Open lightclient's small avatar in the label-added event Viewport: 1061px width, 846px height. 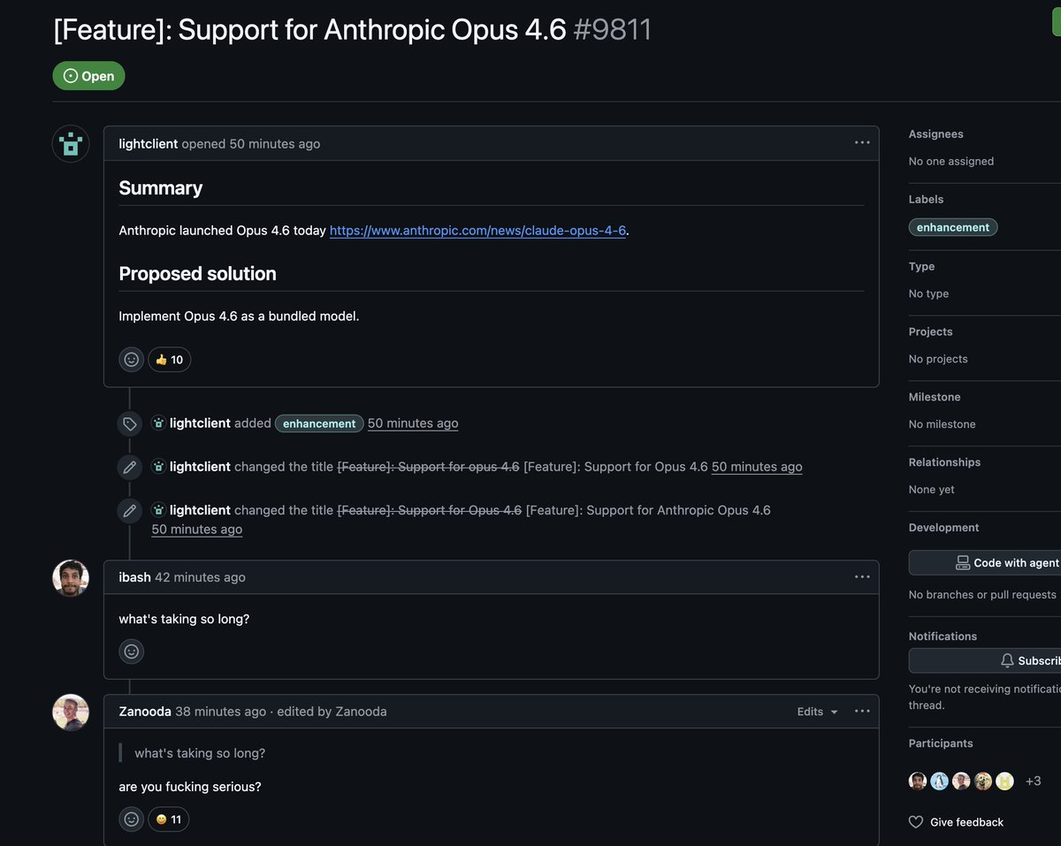click(x=158, y=423)
